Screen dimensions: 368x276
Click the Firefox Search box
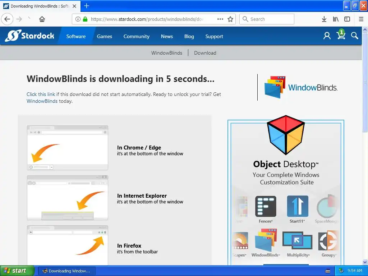coord(267,19)
